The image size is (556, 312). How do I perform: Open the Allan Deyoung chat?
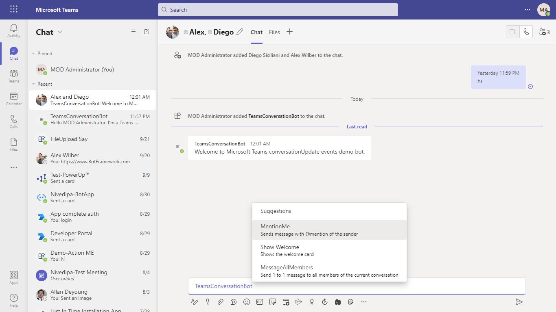92,295
